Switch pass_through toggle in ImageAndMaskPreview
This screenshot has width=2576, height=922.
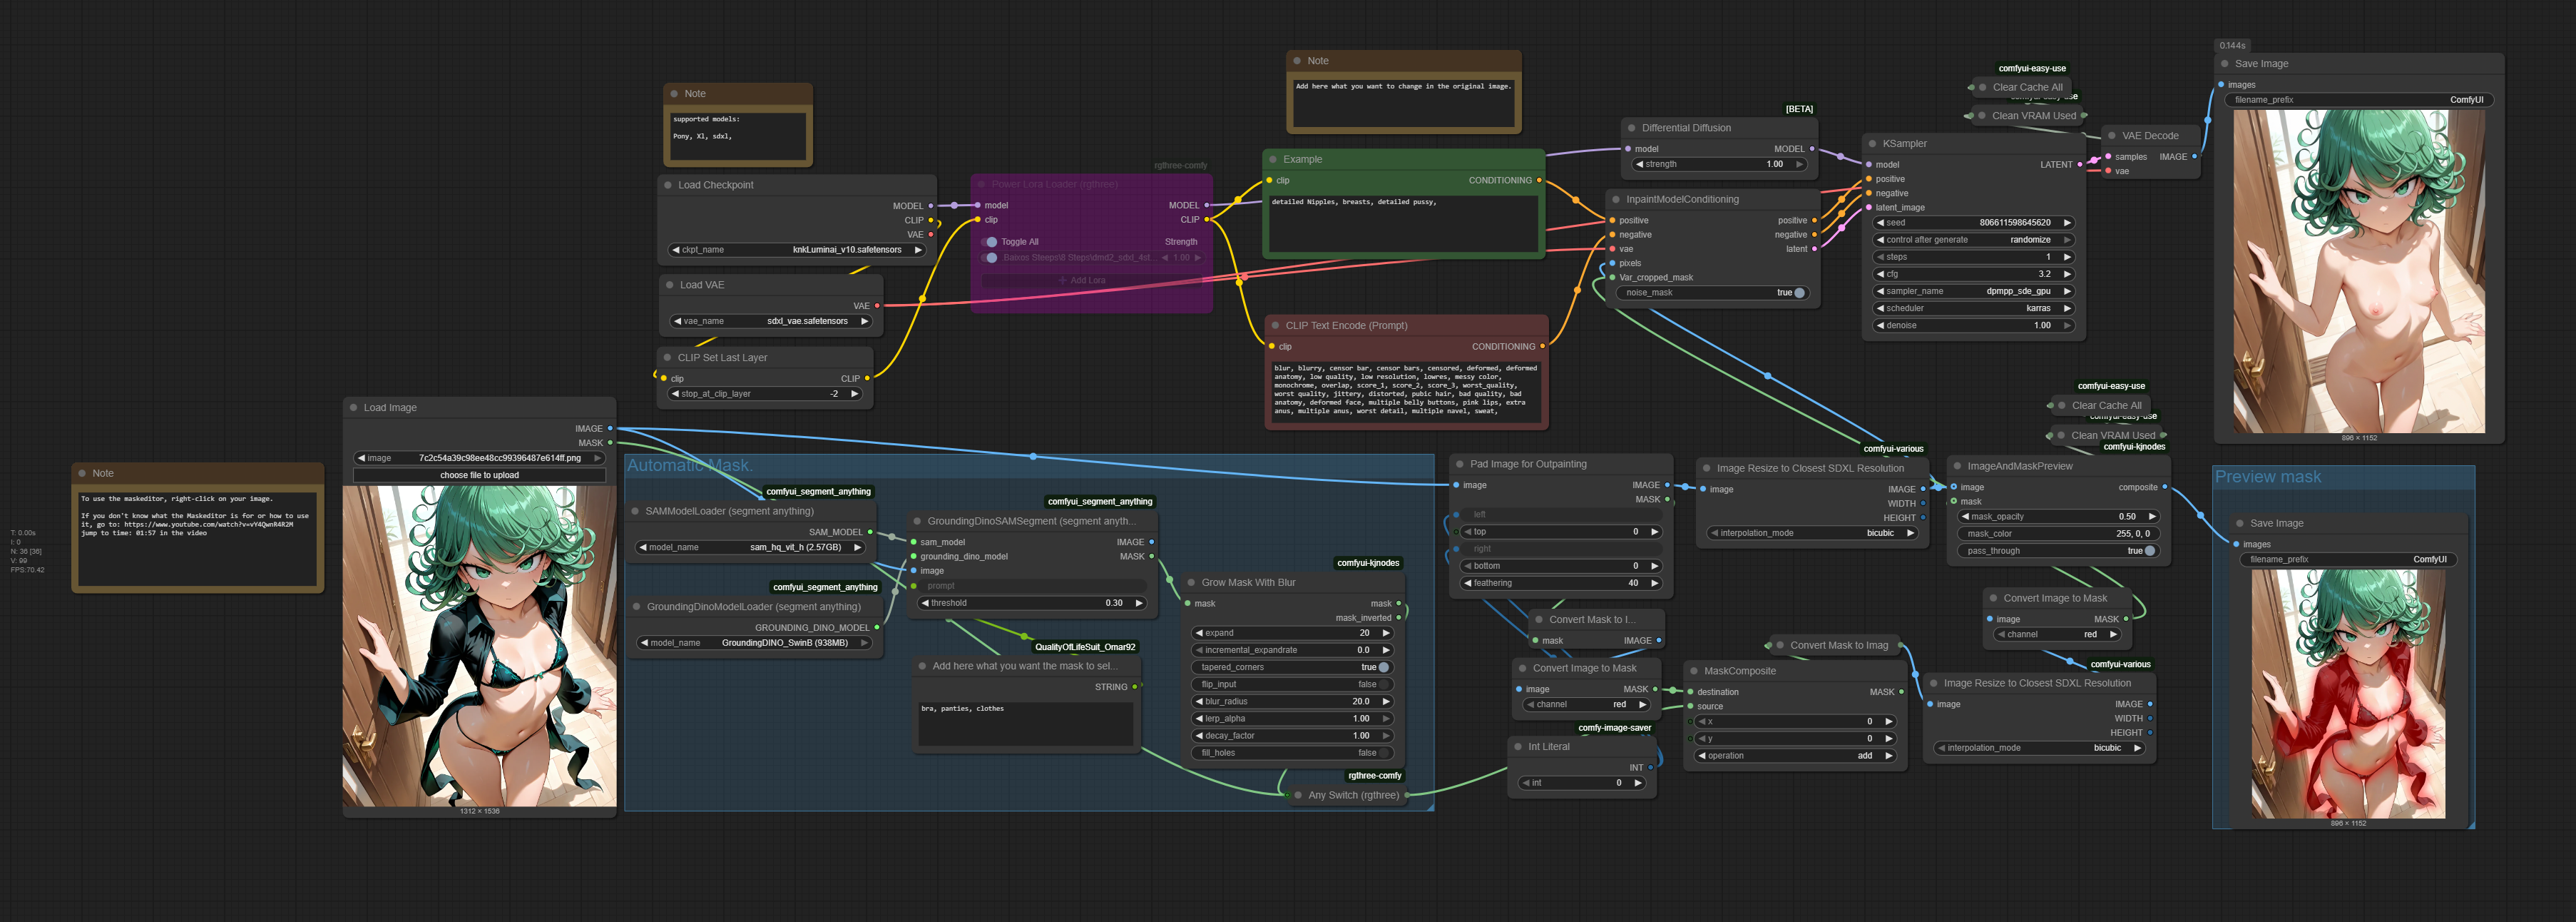point(2150,551)
